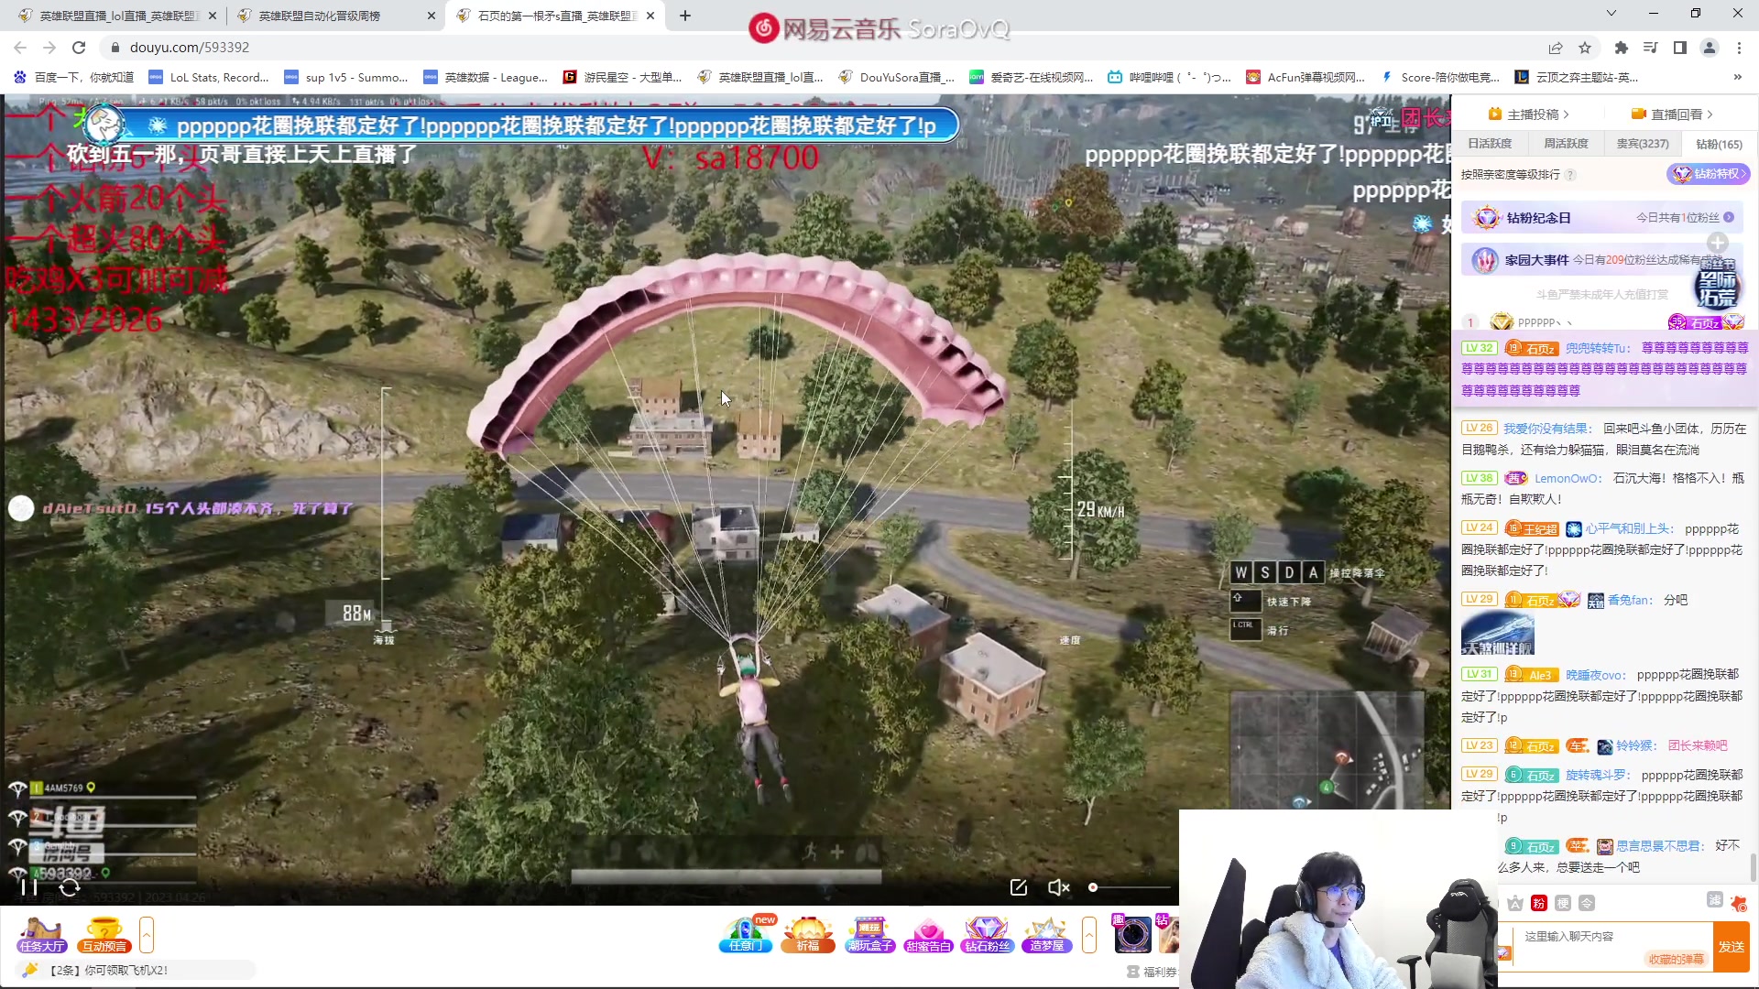Open the 钻粉纪念日 arrow
This screenshot has width=1759, height=989.
click(1729, 218)
